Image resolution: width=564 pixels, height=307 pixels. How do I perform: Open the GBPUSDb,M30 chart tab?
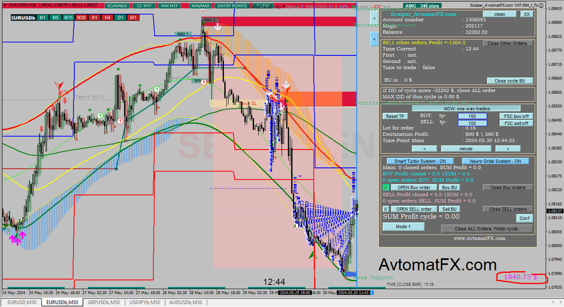pos(104,302)
